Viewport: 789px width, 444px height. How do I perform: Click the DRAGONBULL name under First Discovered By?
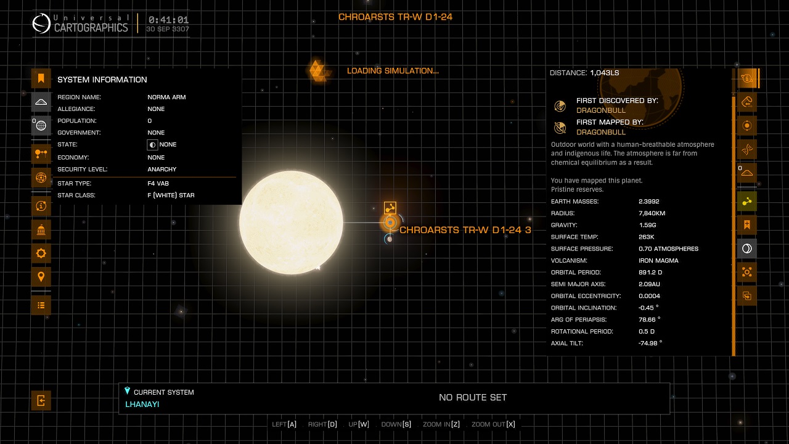[x=600, y=110]
